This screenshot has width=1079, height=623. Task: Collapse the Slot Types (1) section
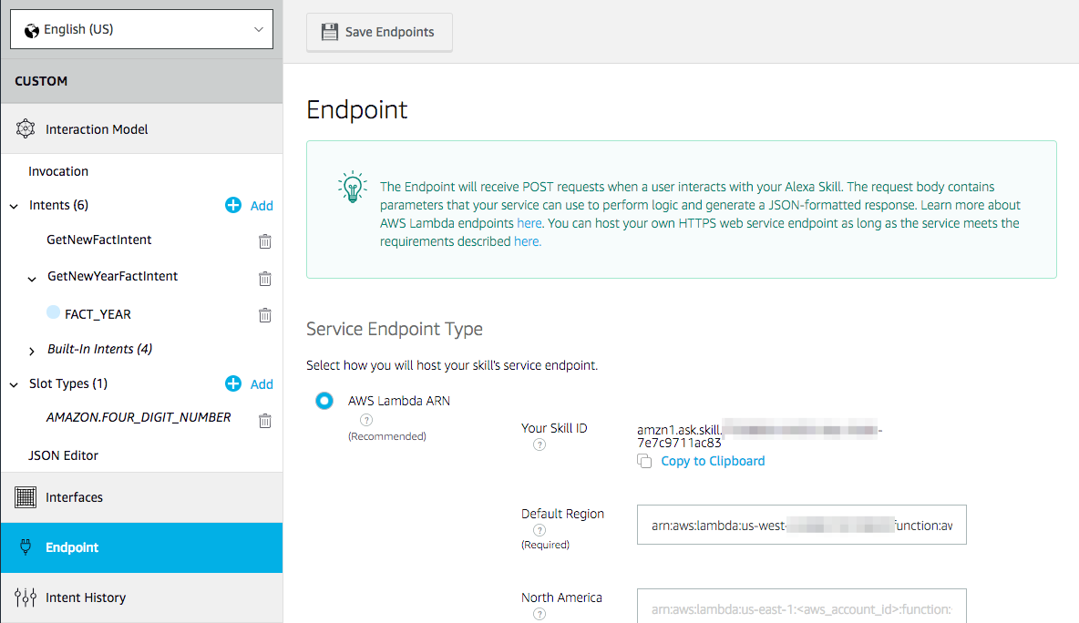pyautogui.click(x=15, y=385)
